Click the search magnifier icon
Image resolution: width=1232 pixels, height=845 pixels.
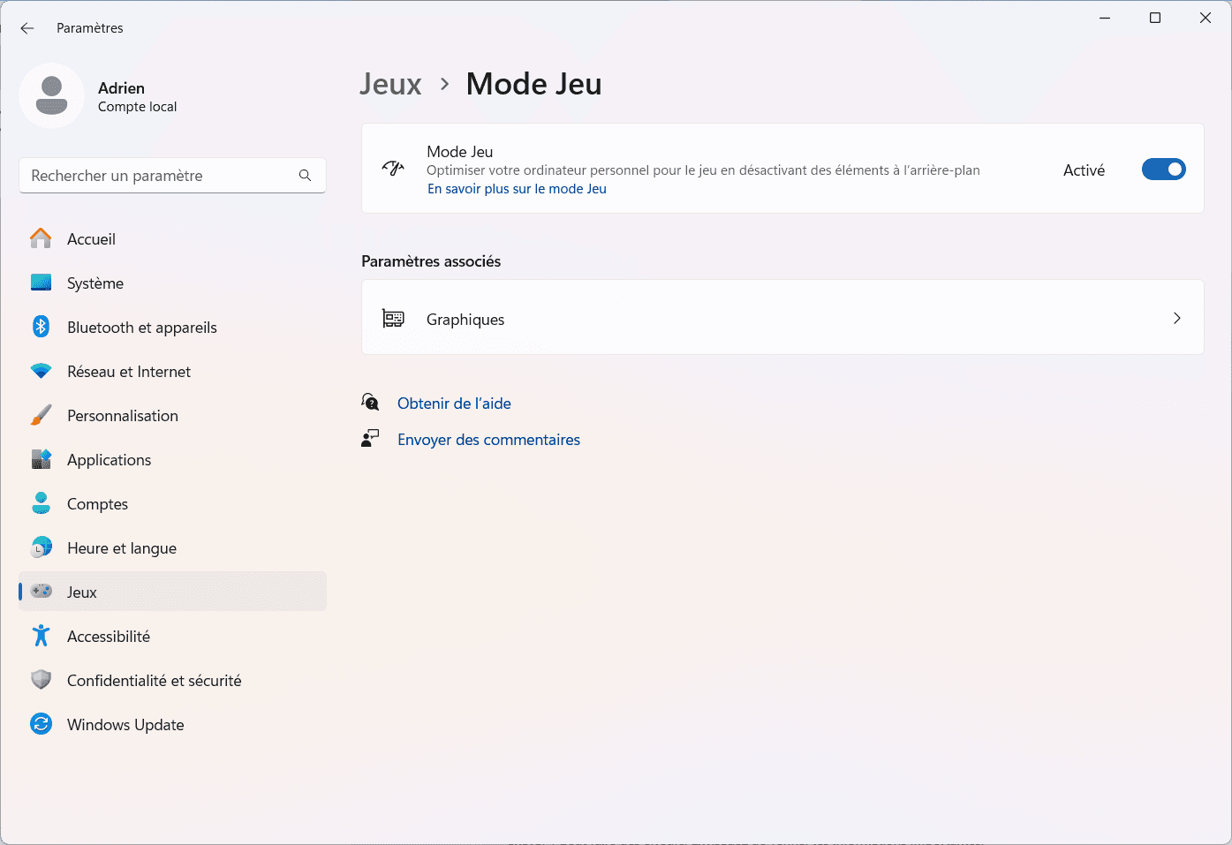[x=305, y=176]
